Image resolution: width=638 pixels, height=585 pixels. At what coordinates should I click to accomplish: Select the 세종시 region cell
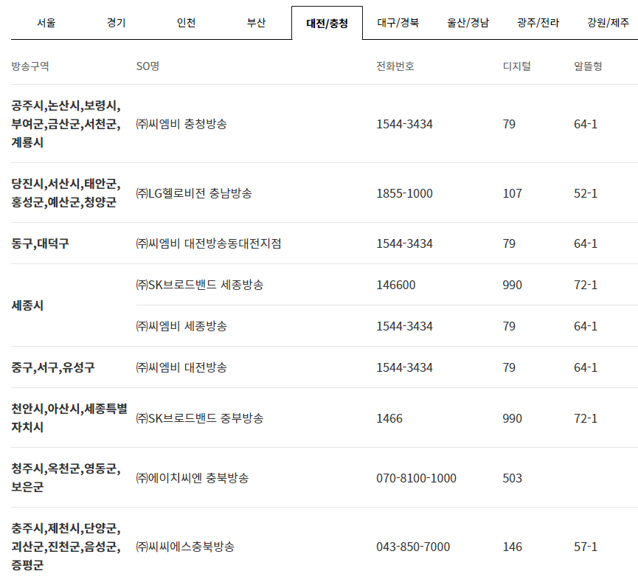click(x=27, y=305)
